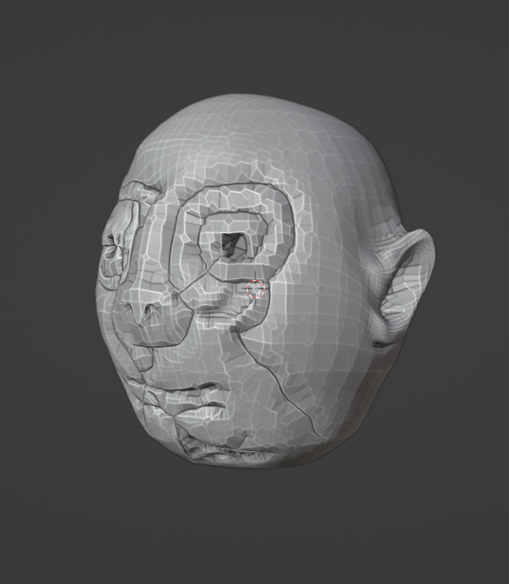Viewport: 509px width, 584px height.
Task: Click inside the hollow eye socket hole
Action: 232,244
